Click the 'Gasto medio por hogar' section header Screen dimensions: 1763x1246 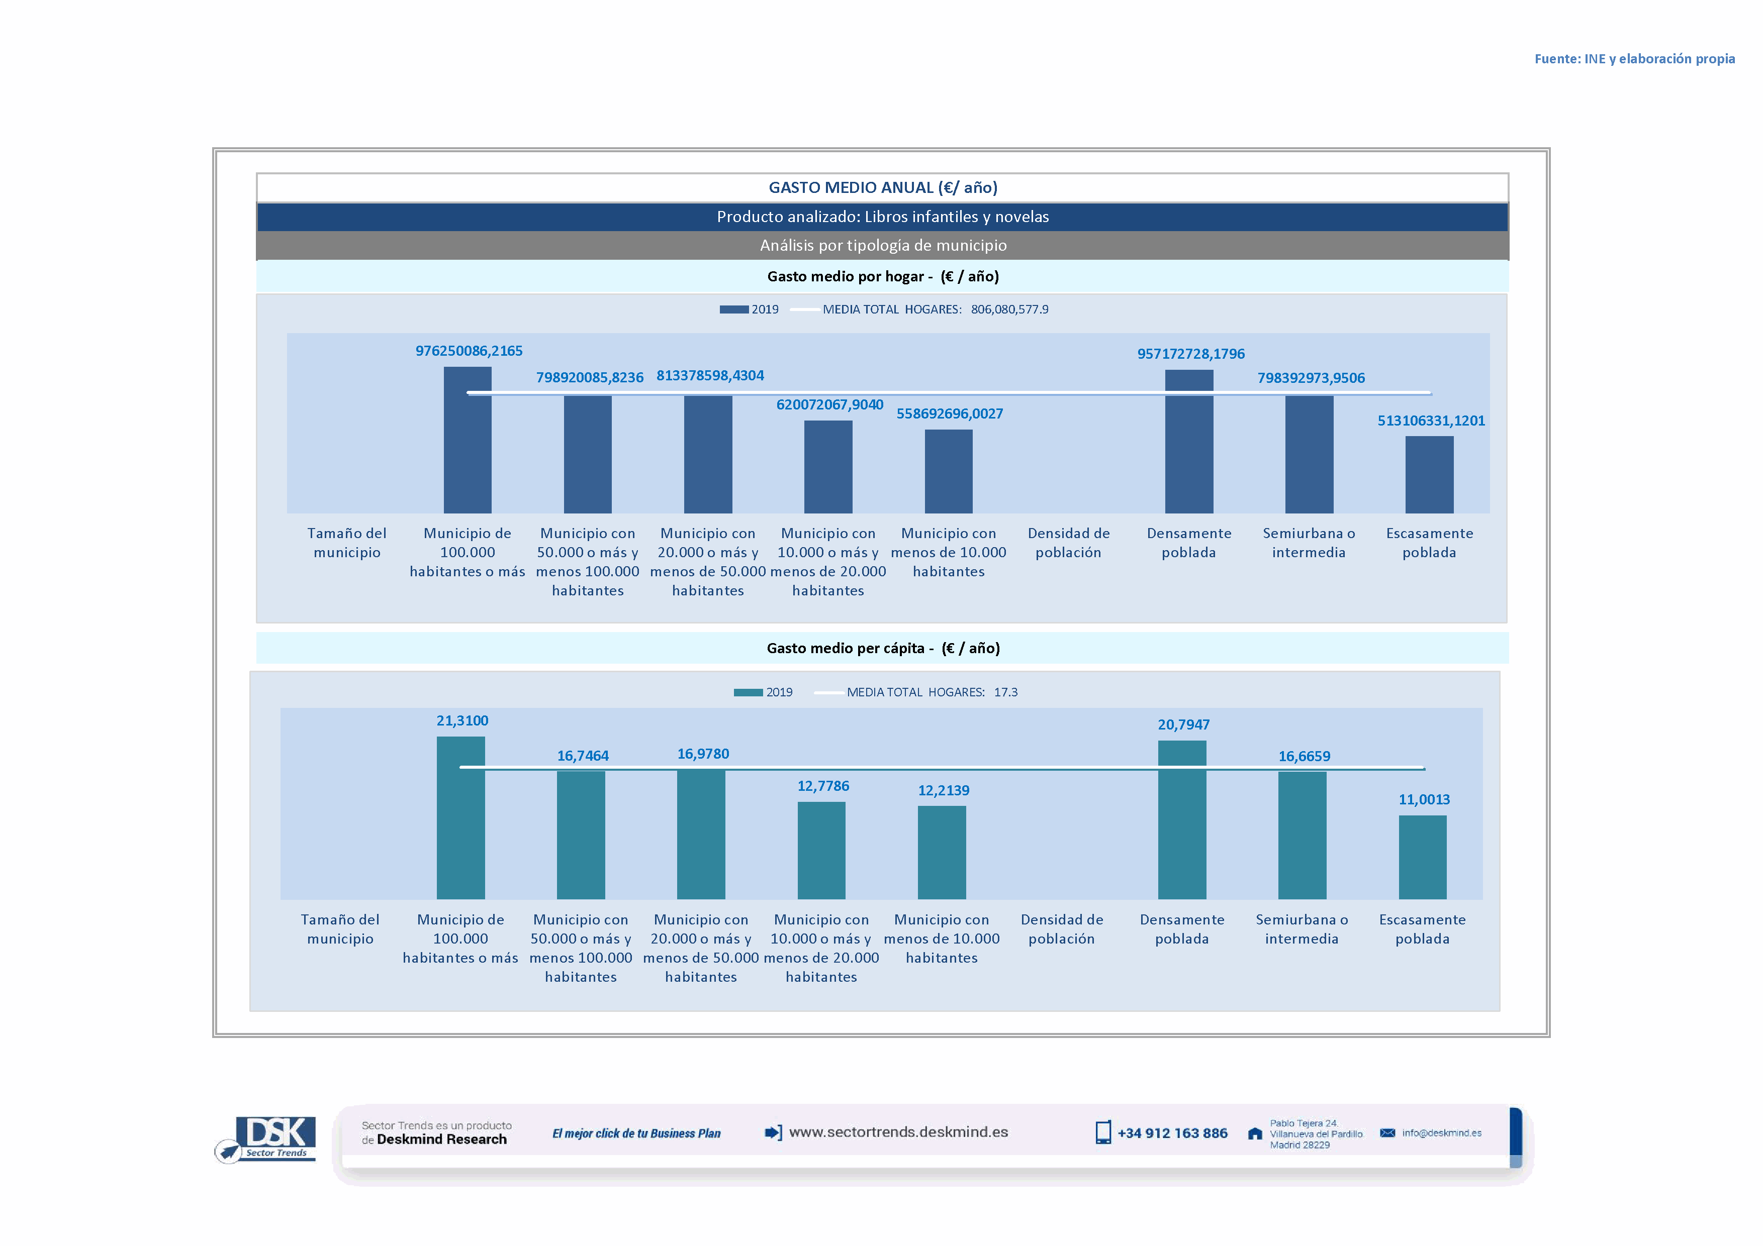pos(882,276)
